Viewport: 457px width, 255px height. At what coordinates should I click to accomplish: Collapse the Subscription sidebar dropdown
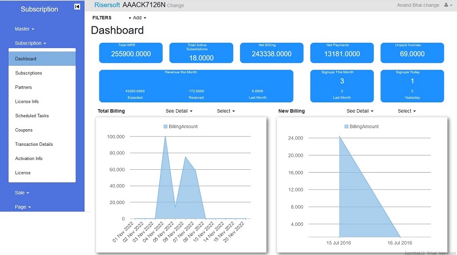pyautogui.click(x=30, y=43)
